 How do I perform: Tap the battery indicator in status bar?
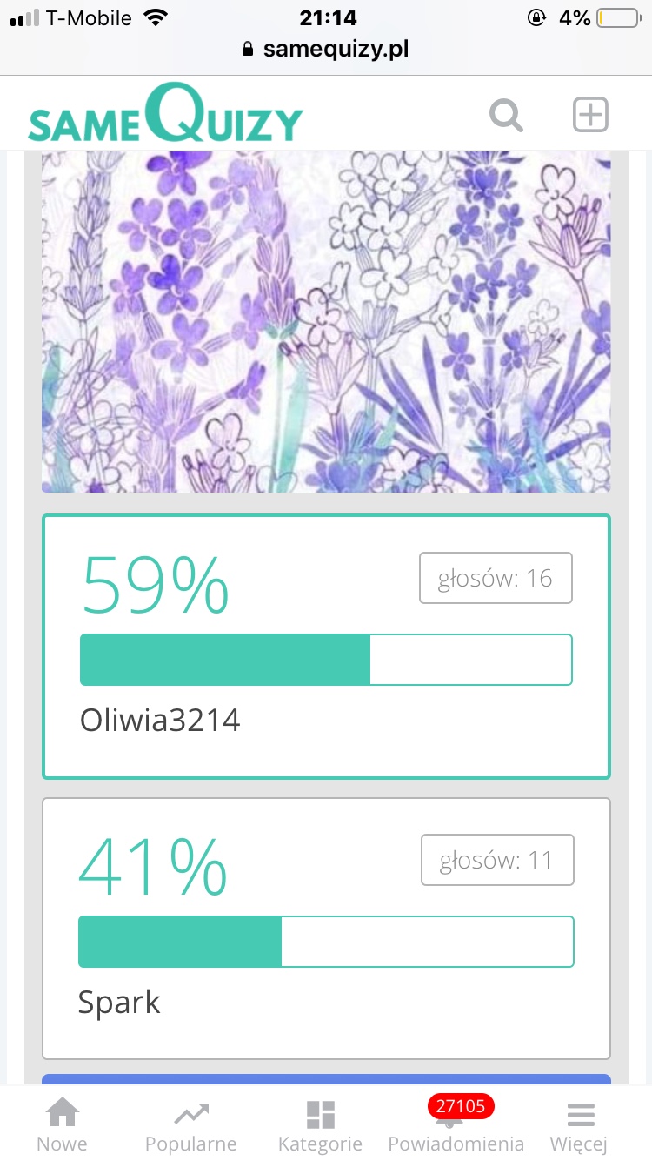pos(617,18)
